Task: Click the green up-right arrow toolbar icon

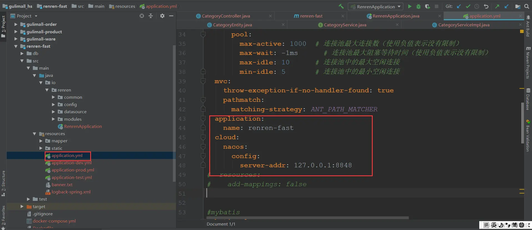Action: coord(497,6)
